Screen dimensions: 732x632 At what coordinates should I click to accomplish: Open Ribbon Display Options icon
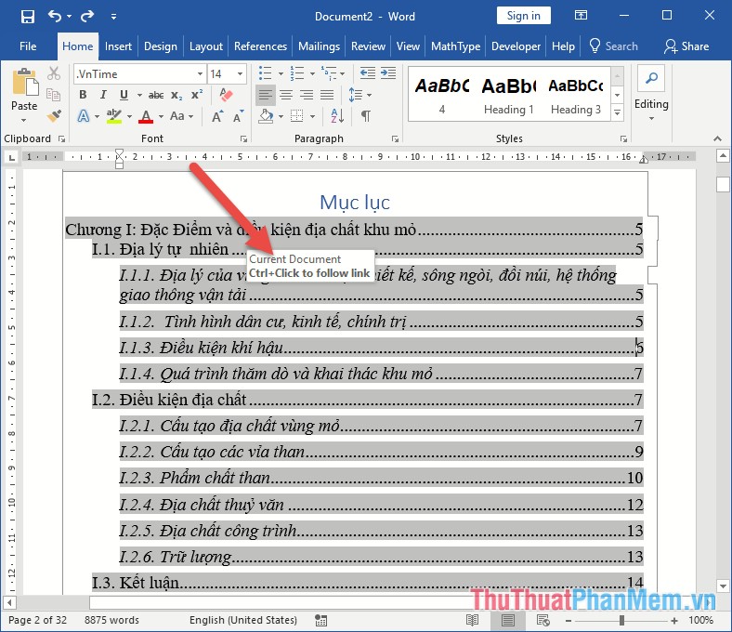[581, 16]
